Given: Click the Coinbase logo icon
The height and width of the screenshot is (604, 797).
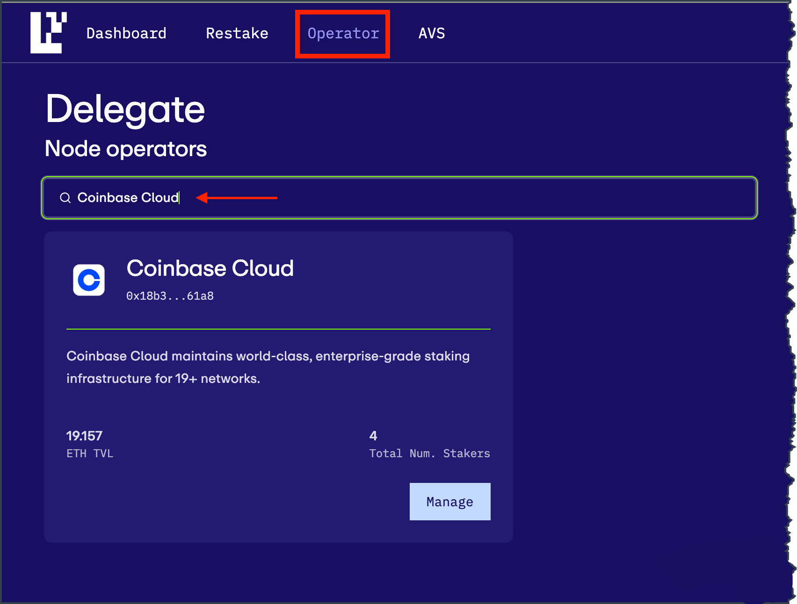Looking at the screenshot, I should tap(89, 280).
